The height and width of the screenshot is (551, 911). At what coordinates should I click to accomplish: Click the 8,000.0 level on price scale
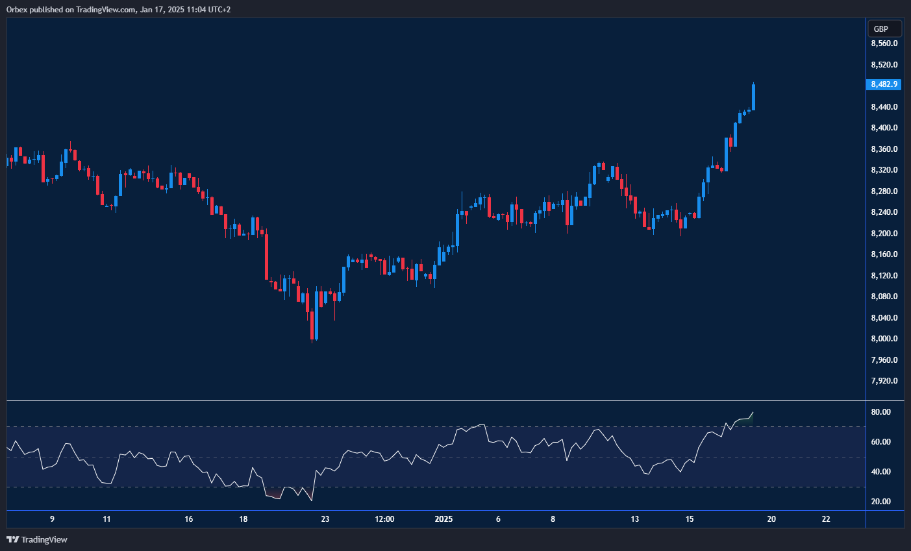point(884,339)
